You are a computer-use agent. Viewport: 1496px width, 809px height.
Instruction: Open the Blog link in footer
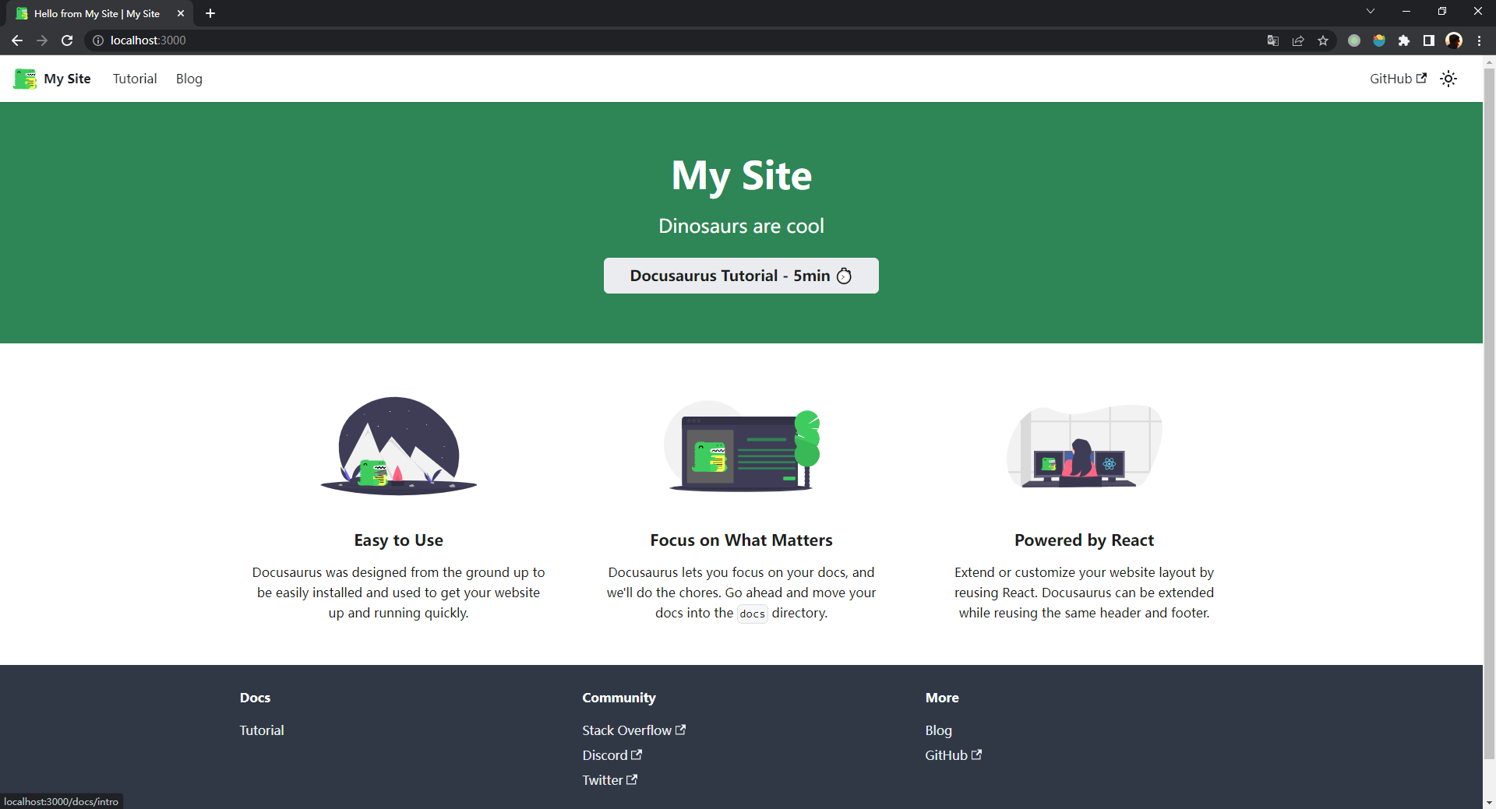coord(938,730)
